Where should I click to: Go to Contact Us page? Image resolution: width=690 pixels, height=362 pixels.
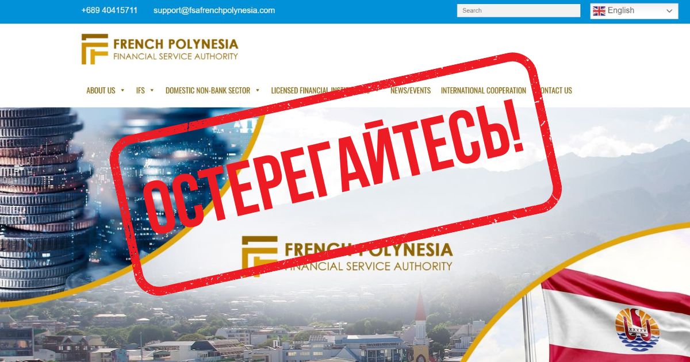click(x=554, y=90)
